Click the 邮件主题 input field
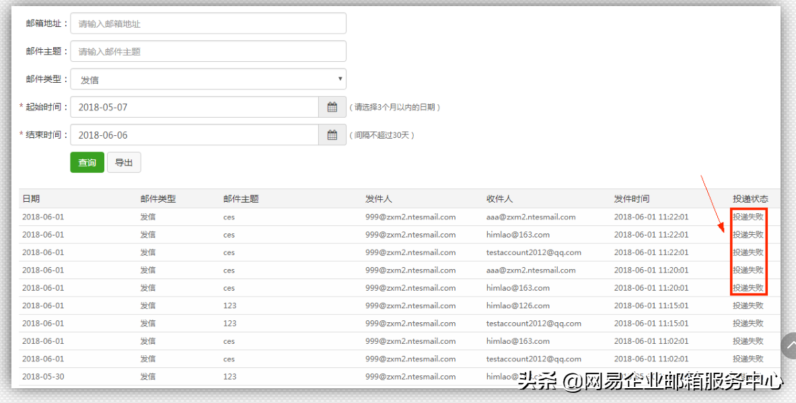Viewport: 796px width, 403px height. (208, 50)
